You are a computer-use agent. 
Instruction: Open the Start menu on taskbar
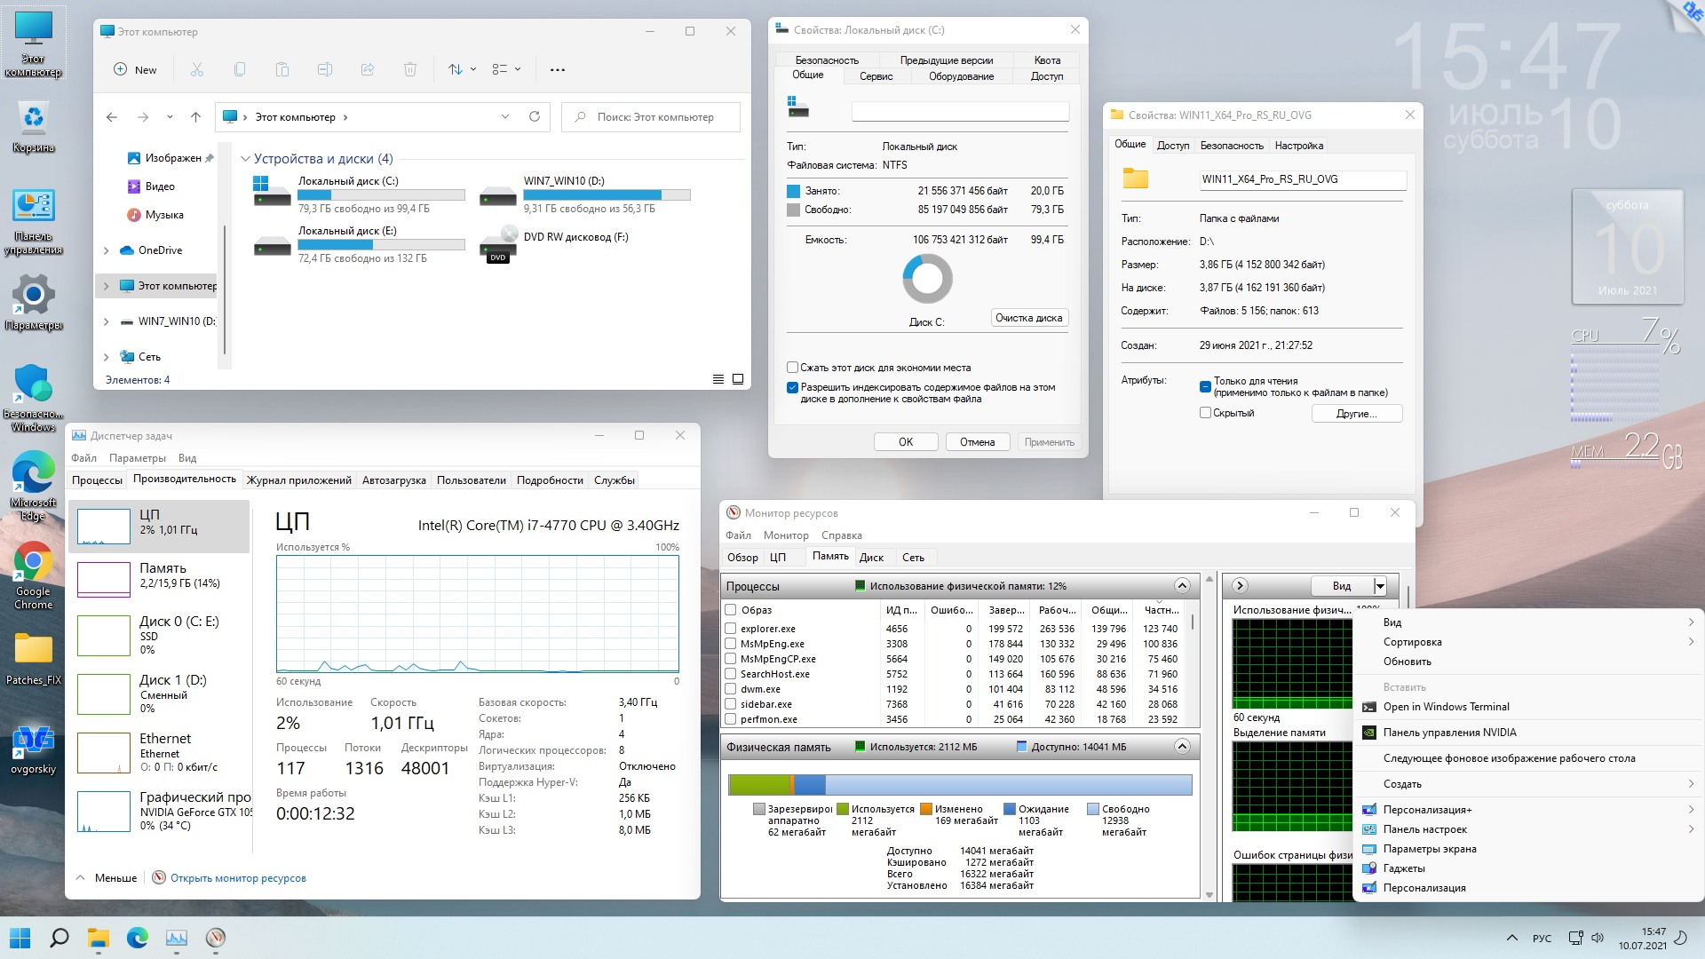pyautogui.click(x=20, y=938)
